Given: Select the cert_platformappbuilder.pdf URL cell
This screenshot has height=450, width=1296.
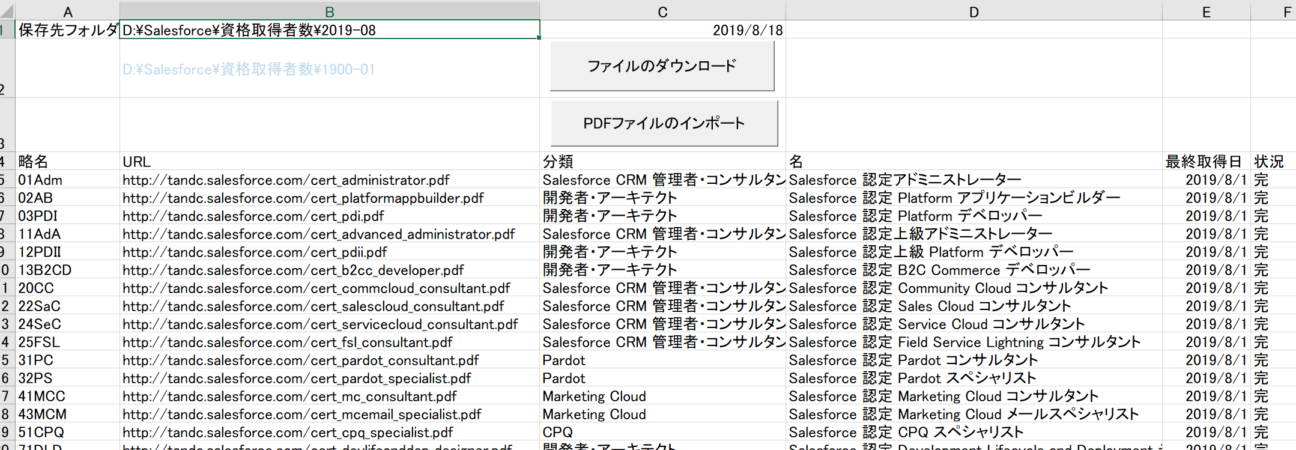Looking at the screenshot, I should pos(330,197).
